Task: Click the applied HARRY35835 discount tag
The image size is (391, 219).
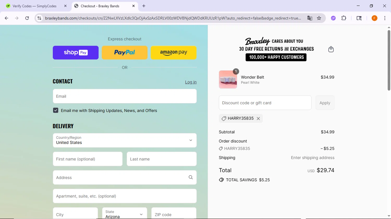Action: click(241, 118)
